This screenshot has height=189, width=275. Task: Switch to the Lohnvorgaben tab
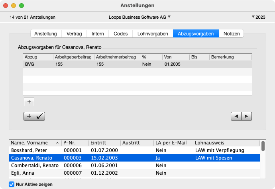[152, 34]
